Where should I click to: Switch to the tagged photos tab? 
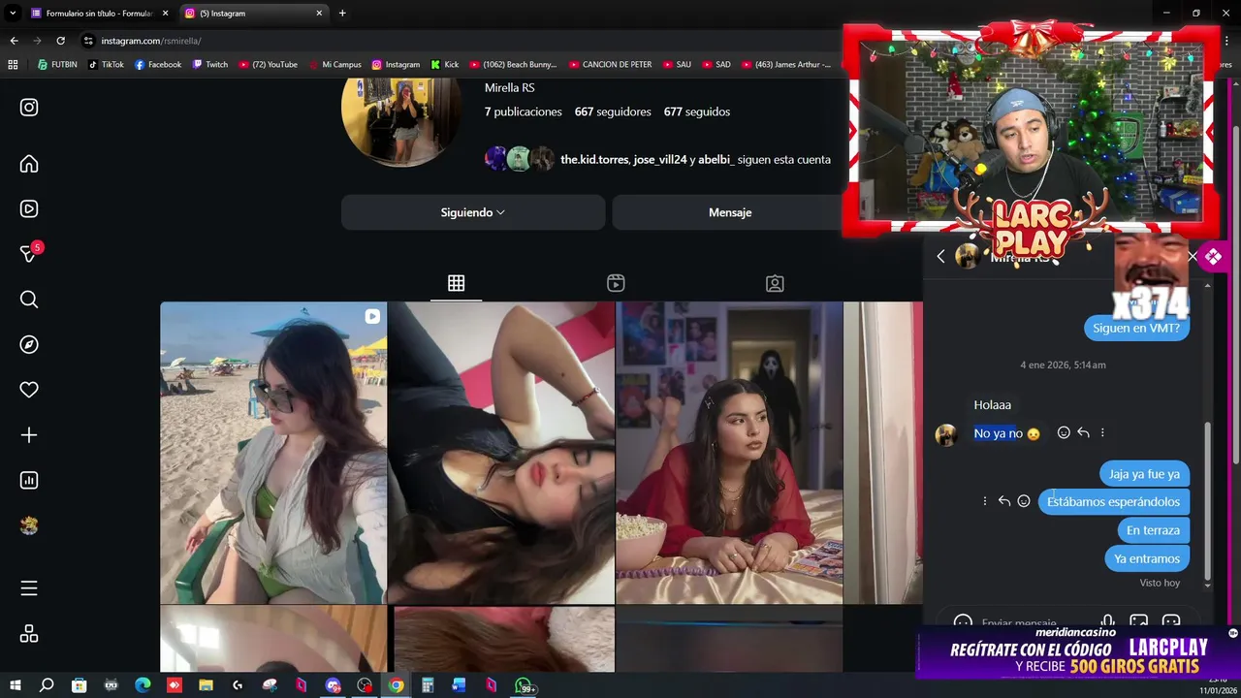coord(775,283)
